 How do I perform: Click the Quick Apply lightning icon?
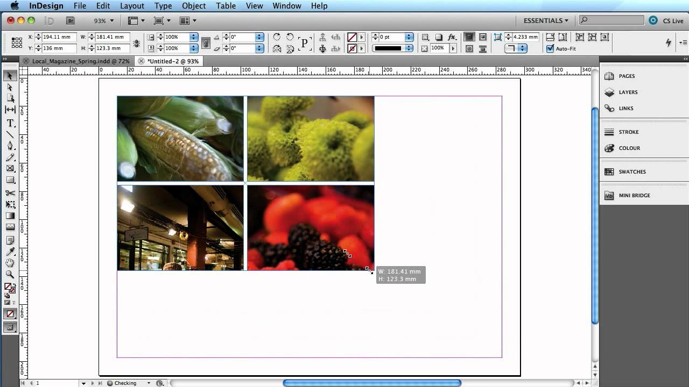669,42
